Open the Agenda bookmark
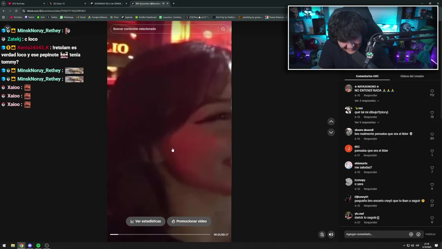This screenshot has height=249, width=442. tap(127, 17)
